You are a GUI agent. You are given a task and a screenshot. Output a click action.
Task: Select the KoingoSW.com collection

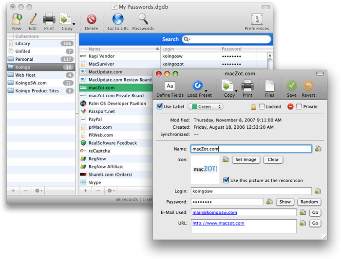(x=41, y=83)
